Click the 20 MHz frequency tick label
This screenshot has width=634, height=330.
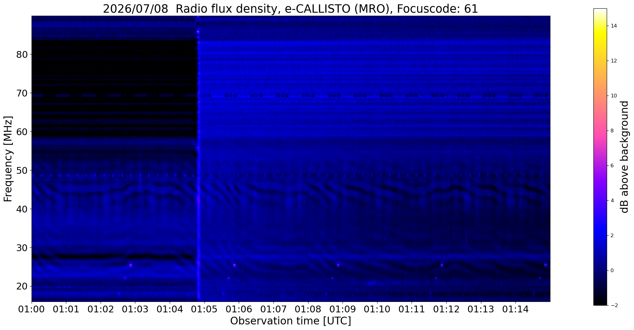[x=22, y=286]
